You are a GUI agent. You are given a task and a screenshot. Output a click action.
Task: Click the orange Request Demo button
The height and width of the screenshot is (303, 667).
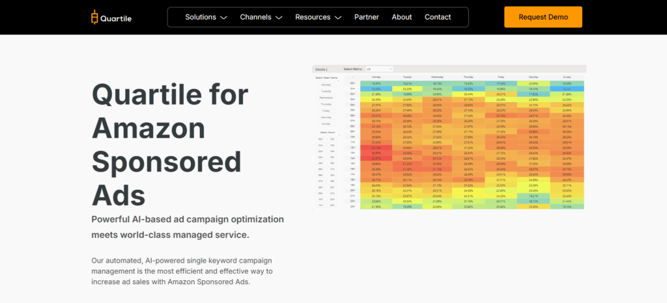click(x=543, y=17)
